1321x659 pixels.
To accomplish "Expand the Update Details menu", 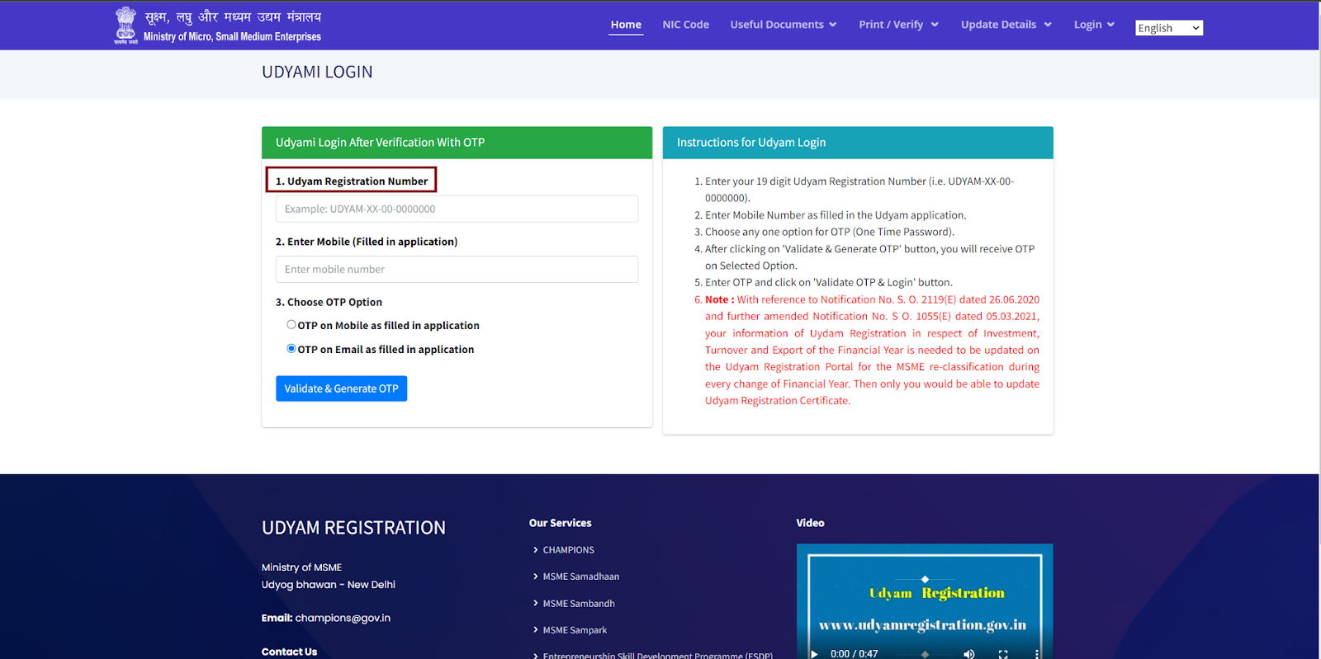I will pos(1006,25).
